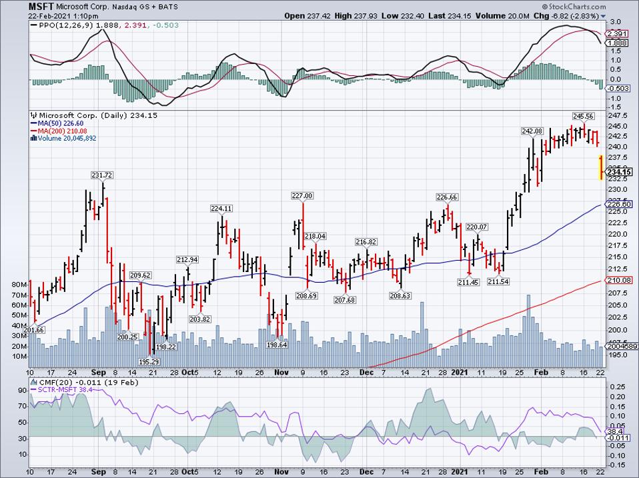The width and height of the screenshot is (639, 478).
Task: Click the candlestick icon beside Microsoft Corp. (Daily)
Action: 34,115
